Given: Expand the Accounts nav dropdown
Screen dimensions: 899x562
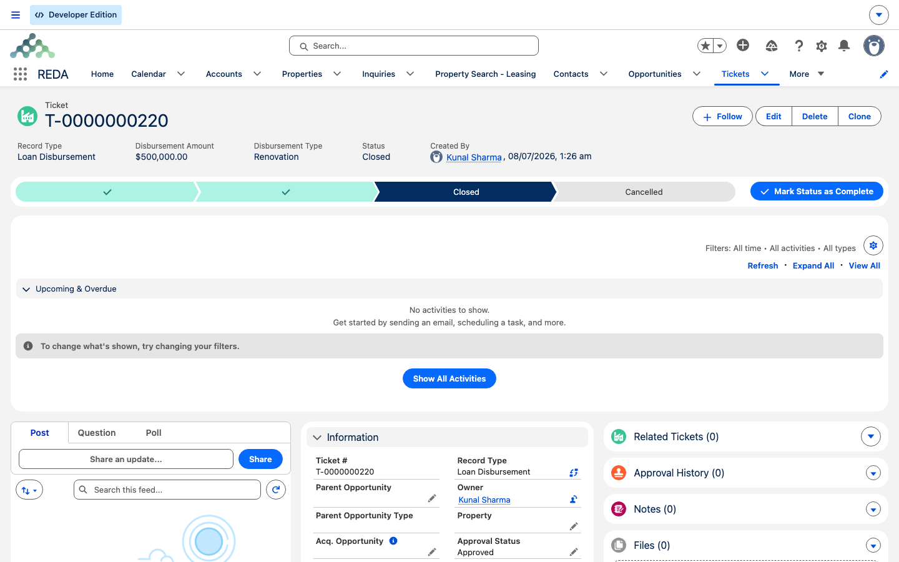Looking at the screenshot, I should [x=257, y=74].
